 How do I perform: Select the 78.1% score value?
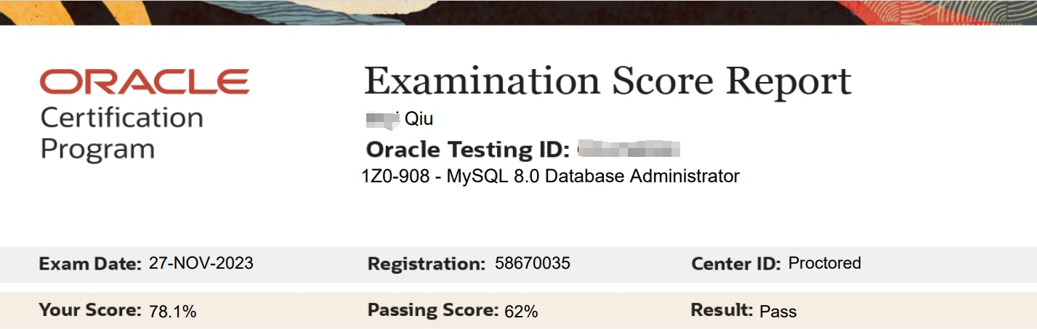(x=173, y=312)
